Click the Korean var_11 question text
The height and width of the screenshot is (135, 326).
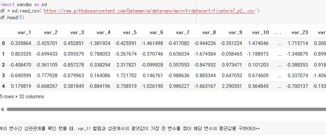pos(130,129)
